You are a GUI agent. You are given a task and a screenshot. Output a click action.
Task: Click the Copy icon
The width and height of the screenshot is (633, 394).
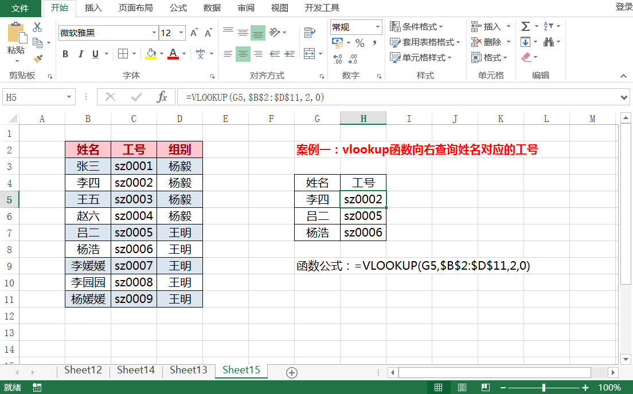coord(37,42)
